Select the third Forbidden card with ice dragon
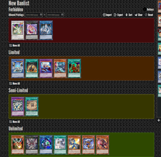Screen dimensions: 161x157 point(46,30)
